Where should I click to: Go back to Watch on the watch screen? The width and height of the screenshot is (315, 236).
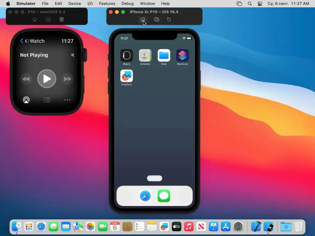point(32,41)
